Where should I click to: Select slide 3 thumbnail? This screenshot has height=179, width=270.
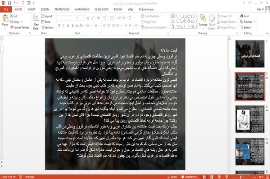[250, 119]
